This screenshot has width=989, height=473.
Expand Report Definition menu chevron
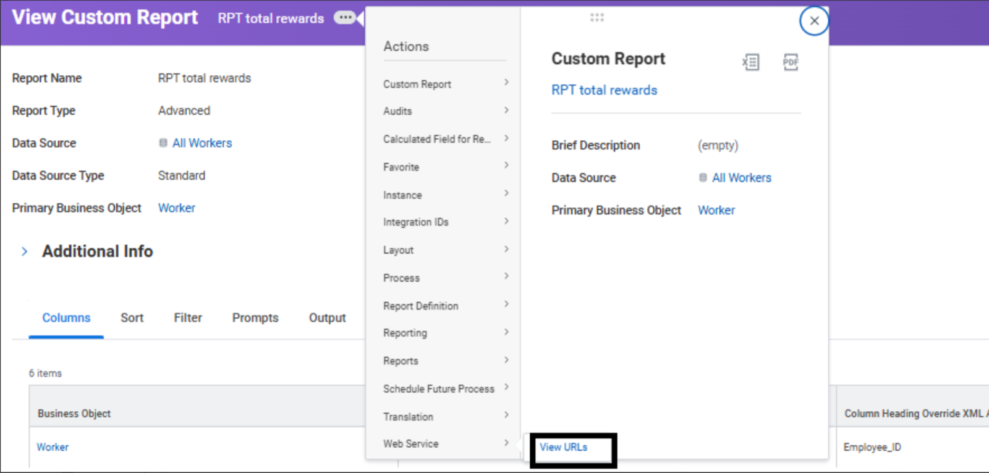(x=506, y=304)
